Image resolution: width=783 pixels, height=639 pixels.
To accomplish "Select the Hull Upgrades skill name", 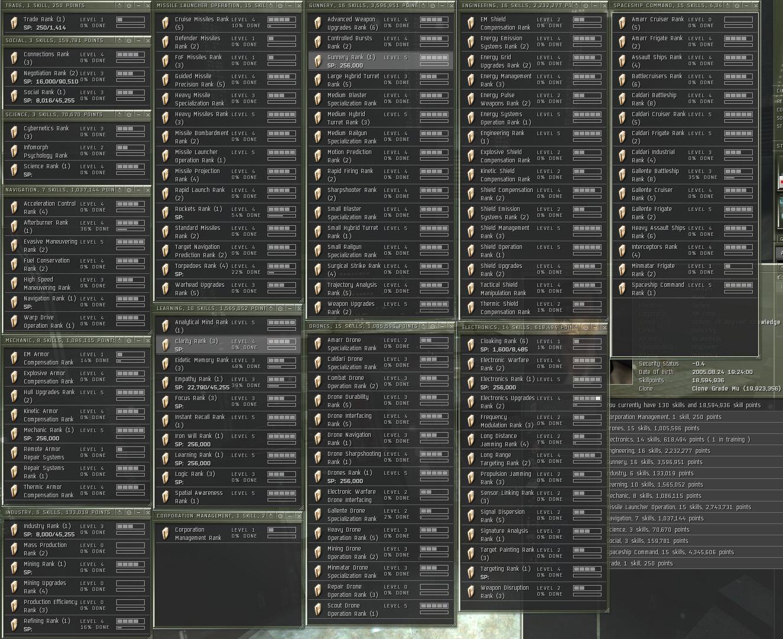I will coord(49,396).
